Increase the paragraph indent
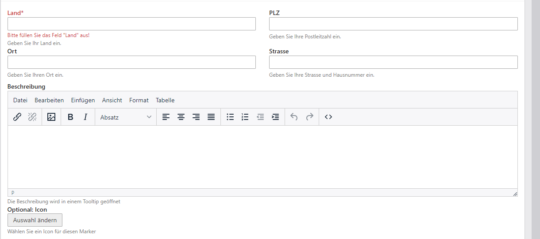The width and height of the screenshot is (540, 239). (275, 117)
